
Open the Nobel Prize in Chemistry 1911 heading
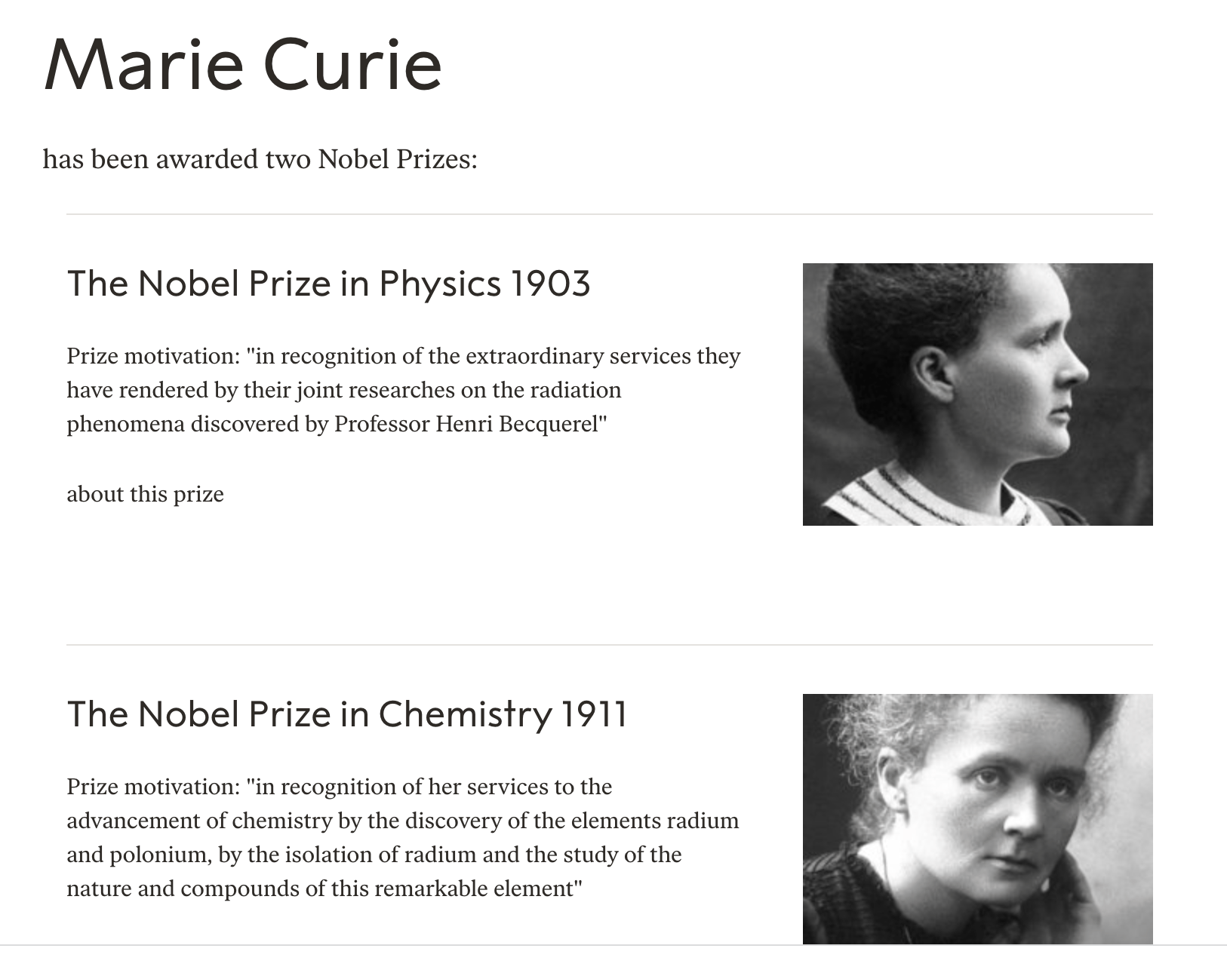point(346,714)
